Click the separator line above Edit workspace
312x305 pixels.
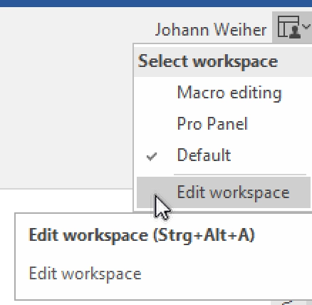point(240,175)
